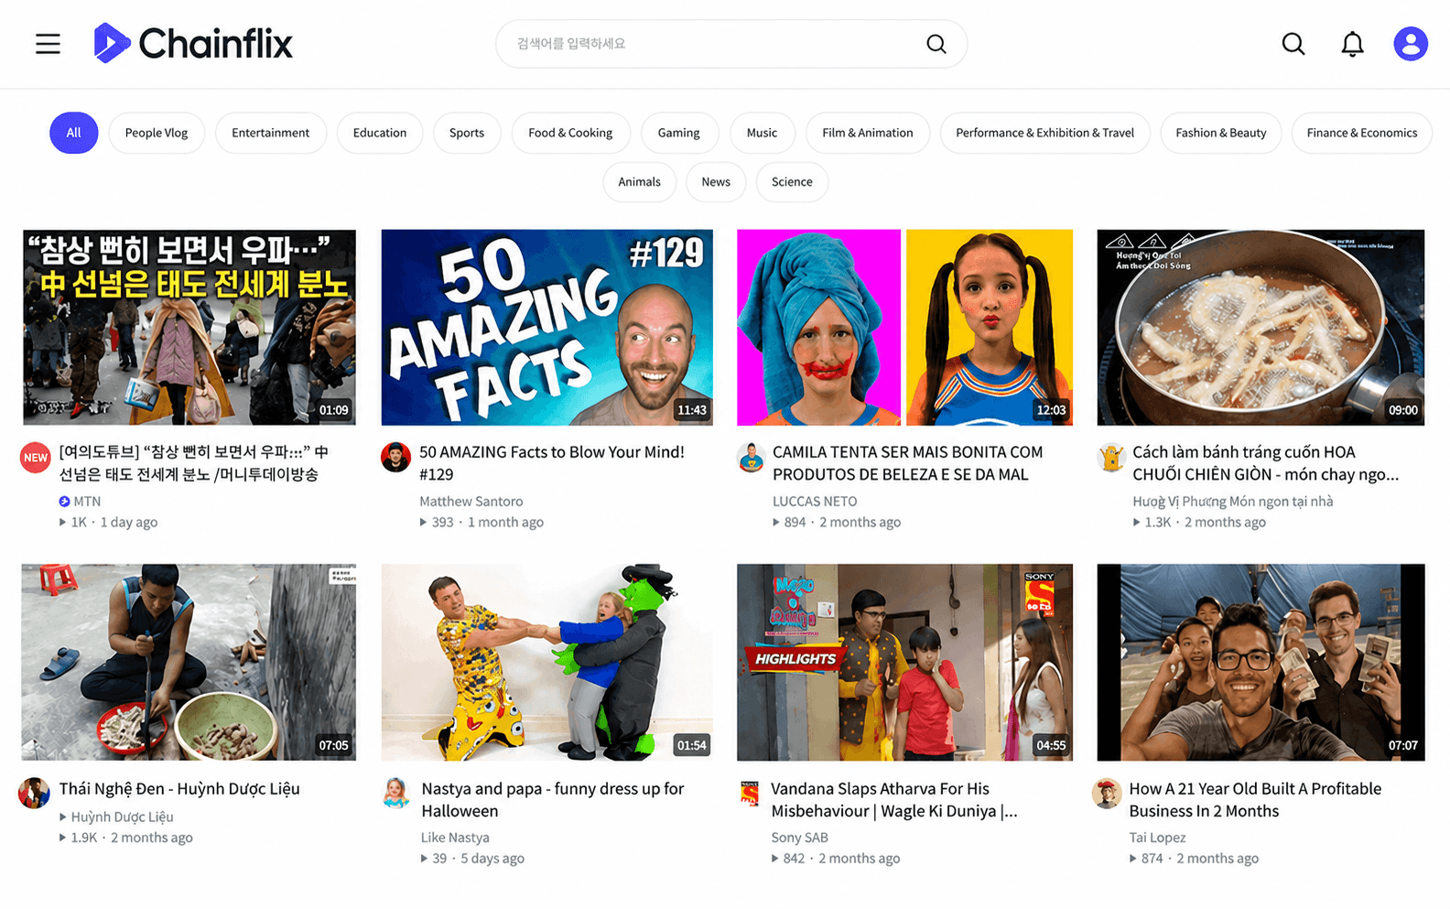1450x909 pixels.
Task: Play the 50 Amazing Facts thumbnail
Action: (546, 327)
